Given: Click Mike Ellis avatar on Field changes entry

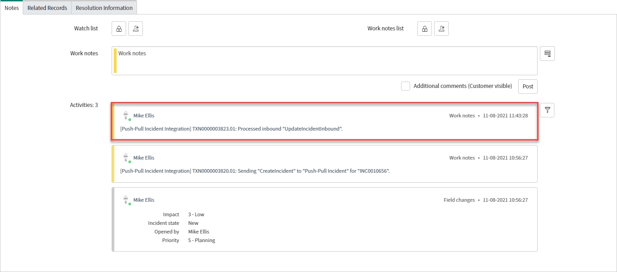Looking at the screenshot, I should coord(127,200).
